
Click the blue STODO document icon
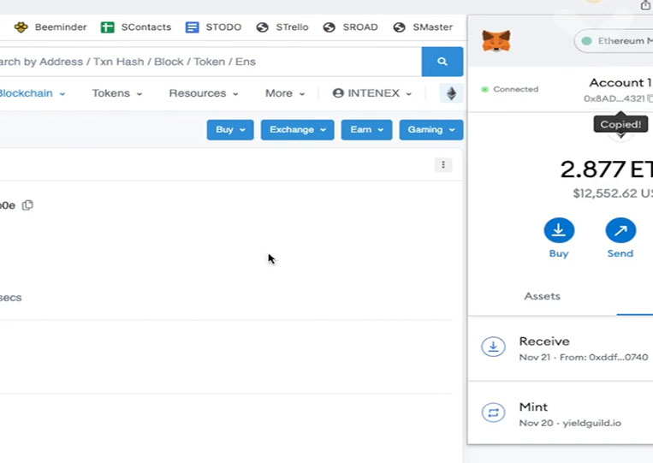point(192,27)
